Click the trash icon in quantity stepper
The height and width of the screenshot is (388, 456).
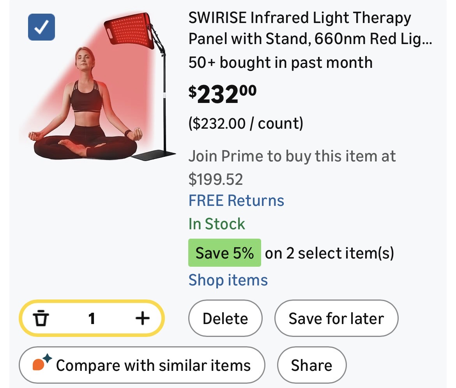coord(40,319)
